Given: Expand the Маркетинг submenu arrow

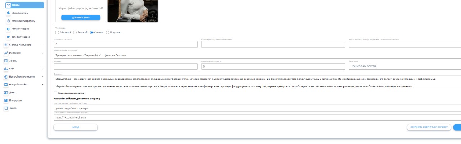Looking at the screenshot, I should pos(42,53).
